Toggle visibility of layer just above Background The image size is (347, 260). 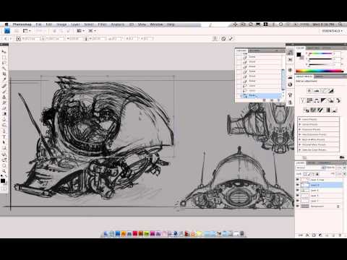(x=298, y=201)
